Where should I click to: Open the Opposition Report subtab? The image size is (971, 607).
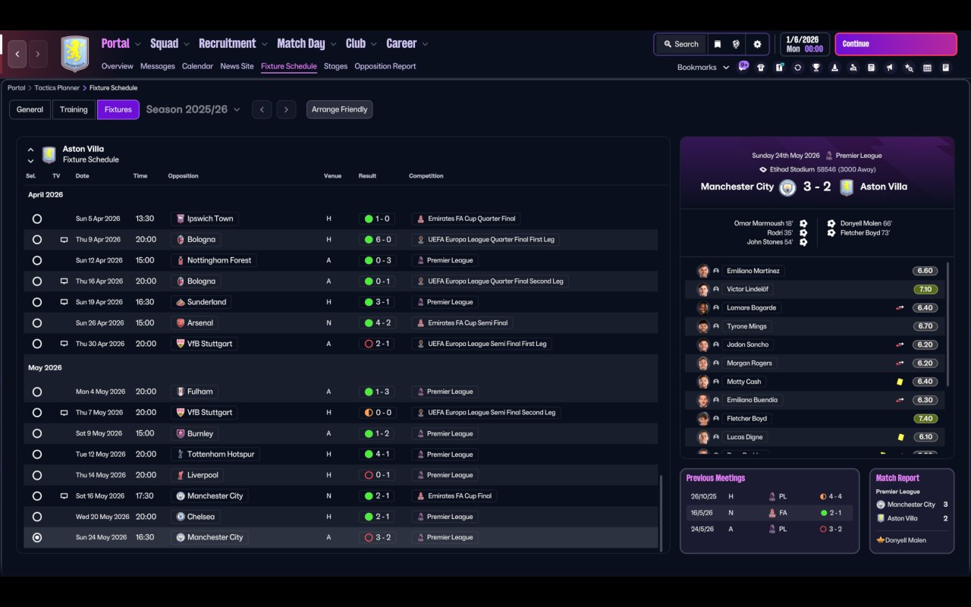(x=385, y=67)
